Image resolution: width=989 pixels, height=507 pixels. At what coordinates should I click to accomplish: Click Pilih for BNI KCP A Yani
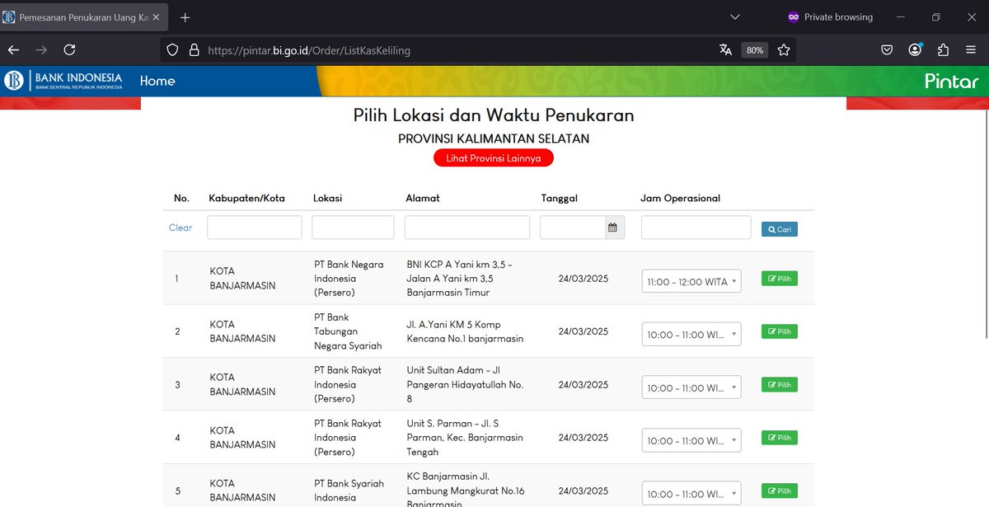click(780, 279)
